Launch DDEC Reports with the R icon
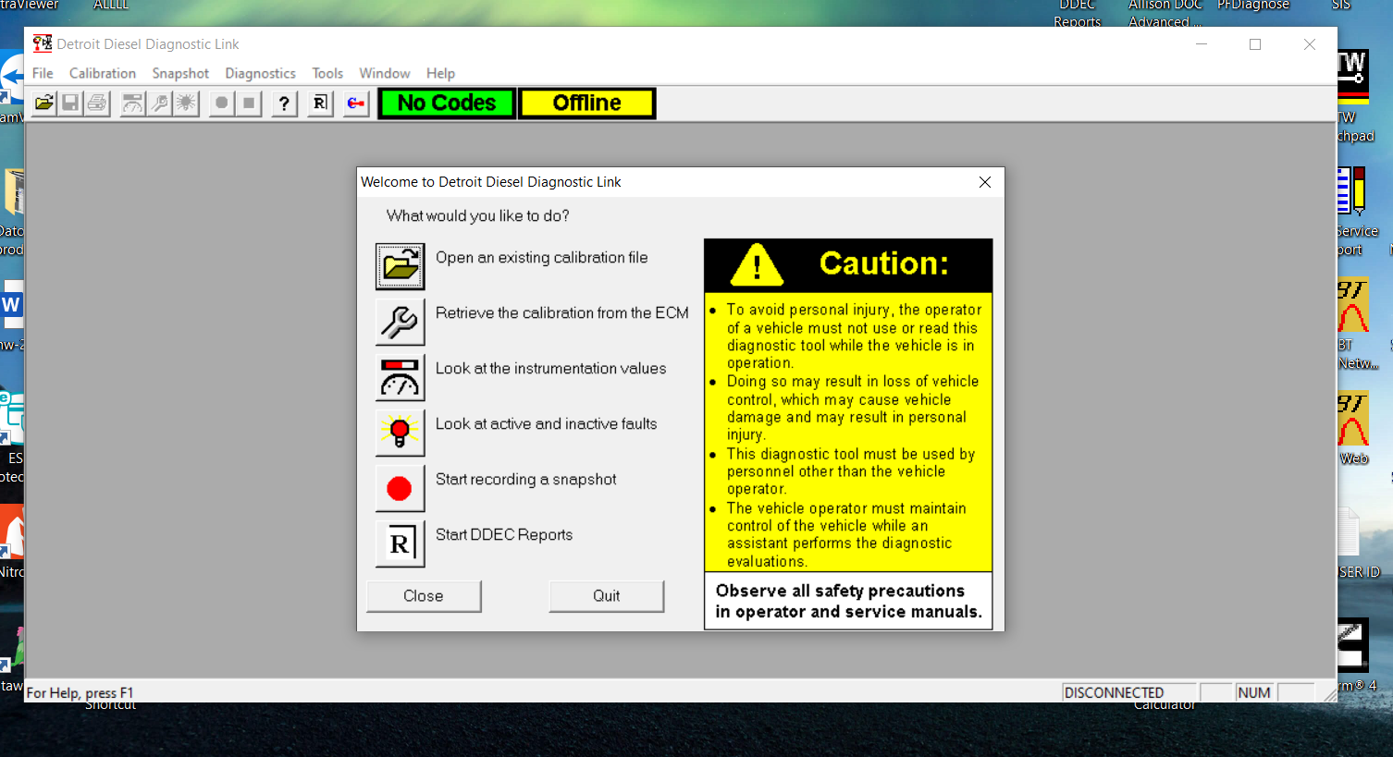 (400, 543)
